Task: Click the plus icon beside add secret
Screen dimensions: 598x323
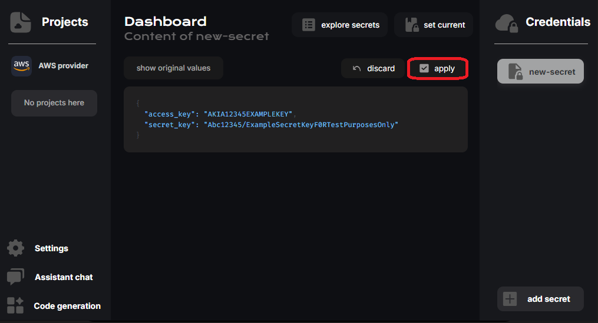Action: click(x=510, y=299)
